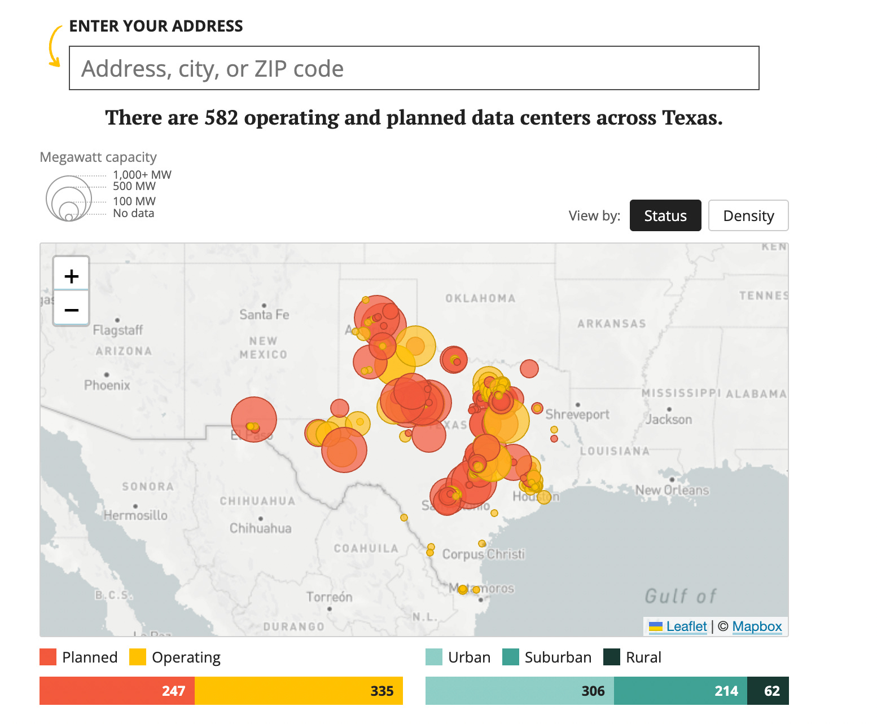Switch map view to Status
877x724 pixels.
(665, 215)
